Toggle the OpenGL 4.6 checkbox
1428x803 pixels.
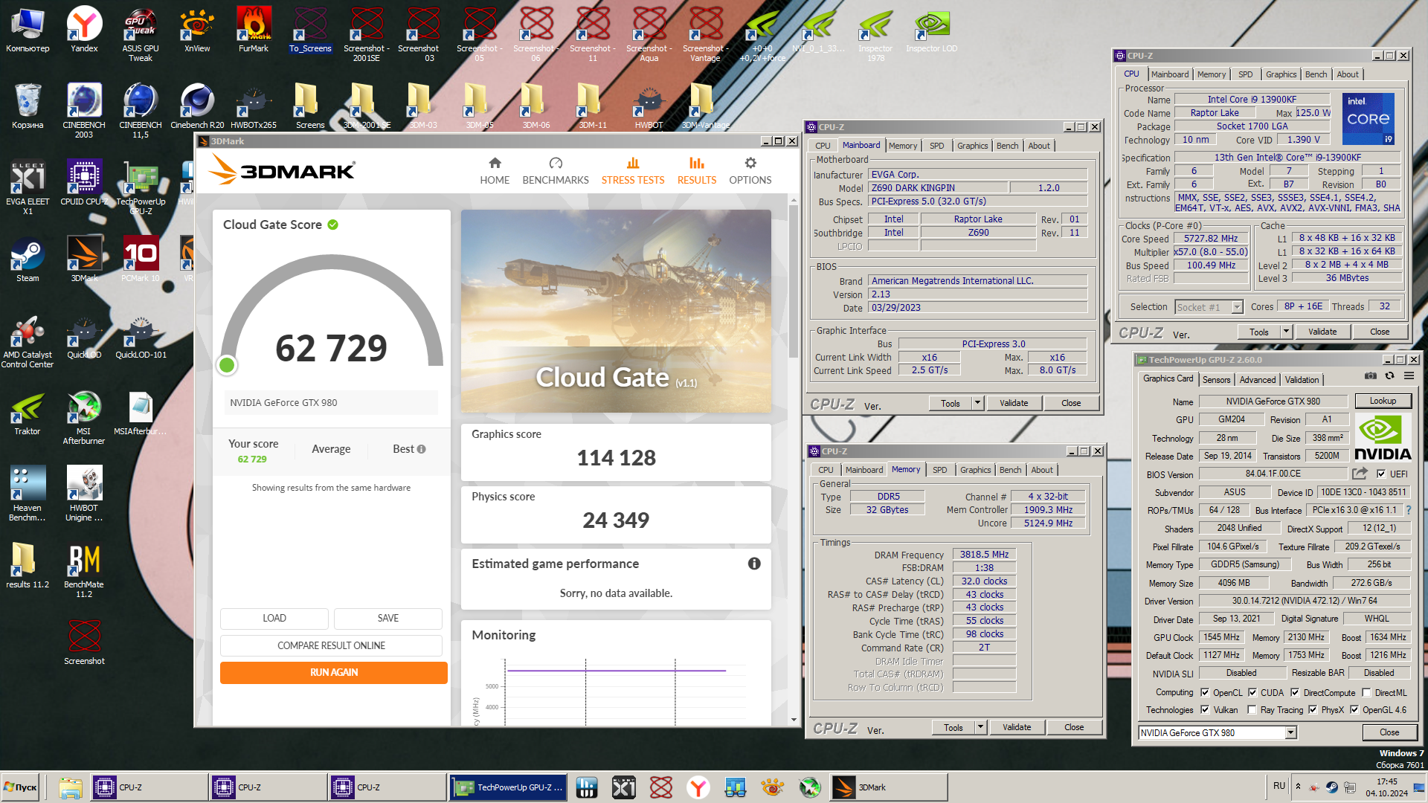point(1354,710)
